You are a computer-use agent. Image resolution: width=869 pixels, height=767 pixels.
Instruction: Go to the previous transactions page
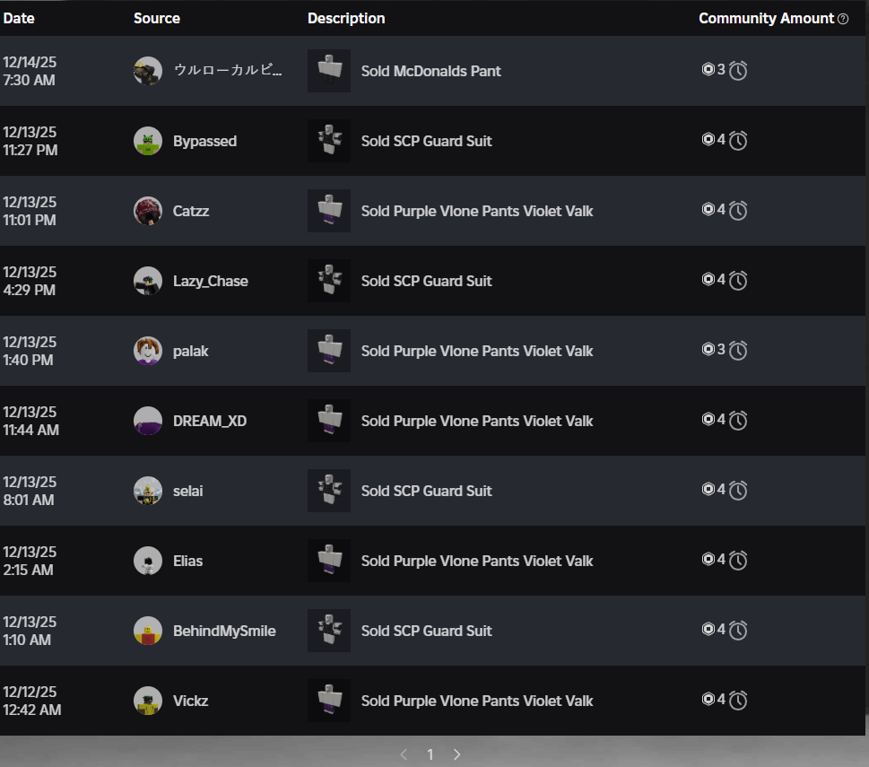404,754
